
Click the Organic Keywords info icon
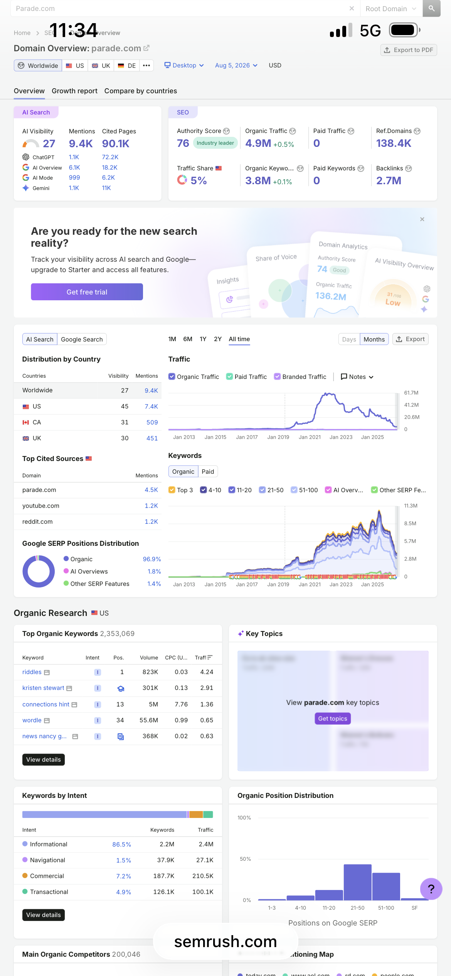300,168
